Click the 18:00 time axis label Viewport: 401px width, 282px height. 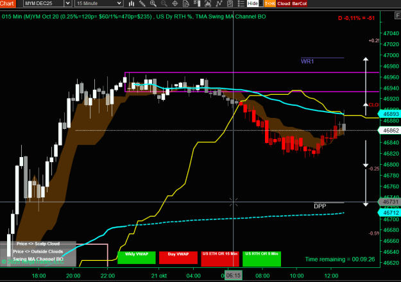(39, 276)
